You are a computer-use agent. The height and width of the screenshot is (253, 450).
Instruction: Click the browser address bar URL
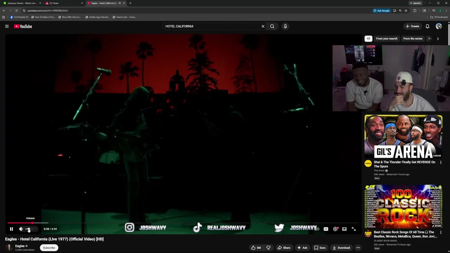coord(48,11)
